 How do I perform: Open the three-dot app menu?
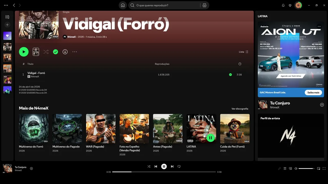tap(6, 5)
